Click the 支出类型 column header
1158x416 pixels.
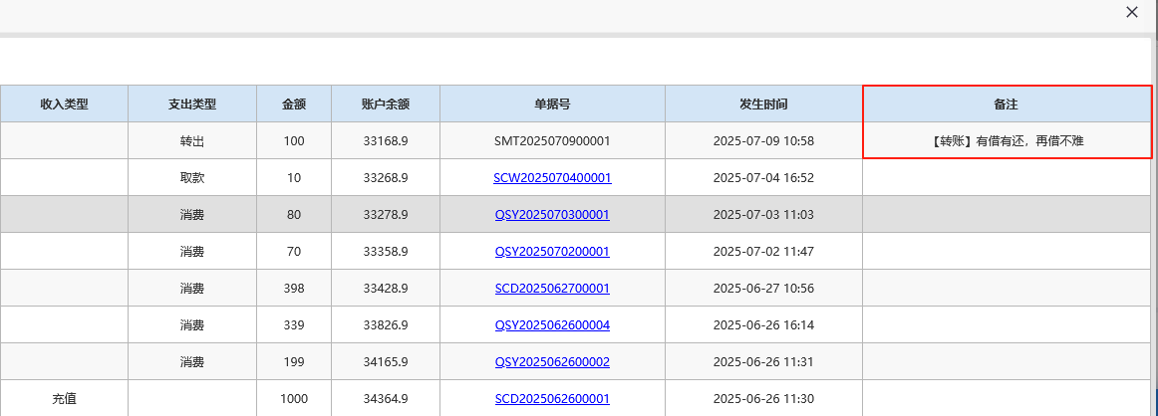click(x=192, y=104)
